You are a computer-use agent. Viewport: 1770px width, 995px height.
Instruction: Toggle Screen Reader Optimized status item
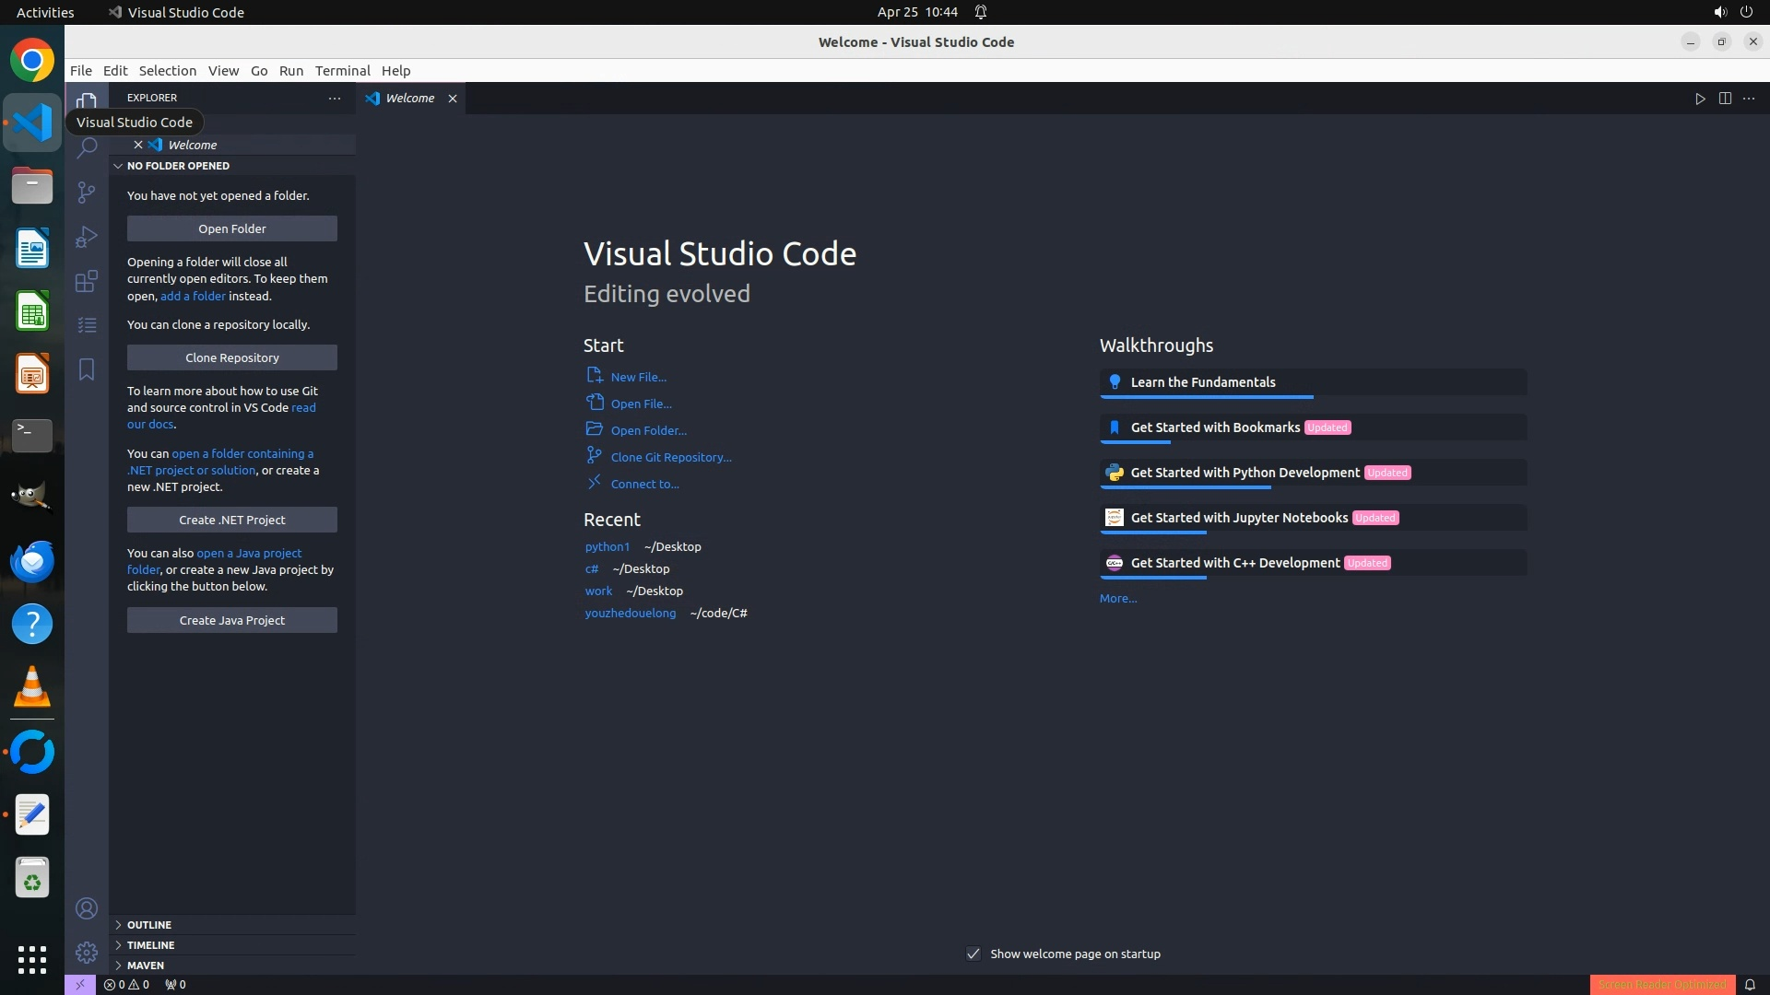(x=1662, y=984)
